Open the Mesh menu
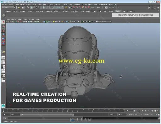Screen dimensions: 161x124 [45, 4]
